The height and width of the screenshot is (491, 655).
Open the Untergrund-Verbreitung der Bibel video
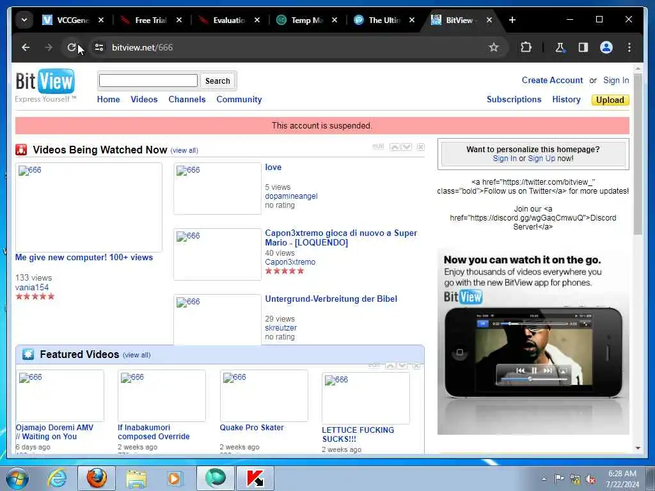[331, 299]
